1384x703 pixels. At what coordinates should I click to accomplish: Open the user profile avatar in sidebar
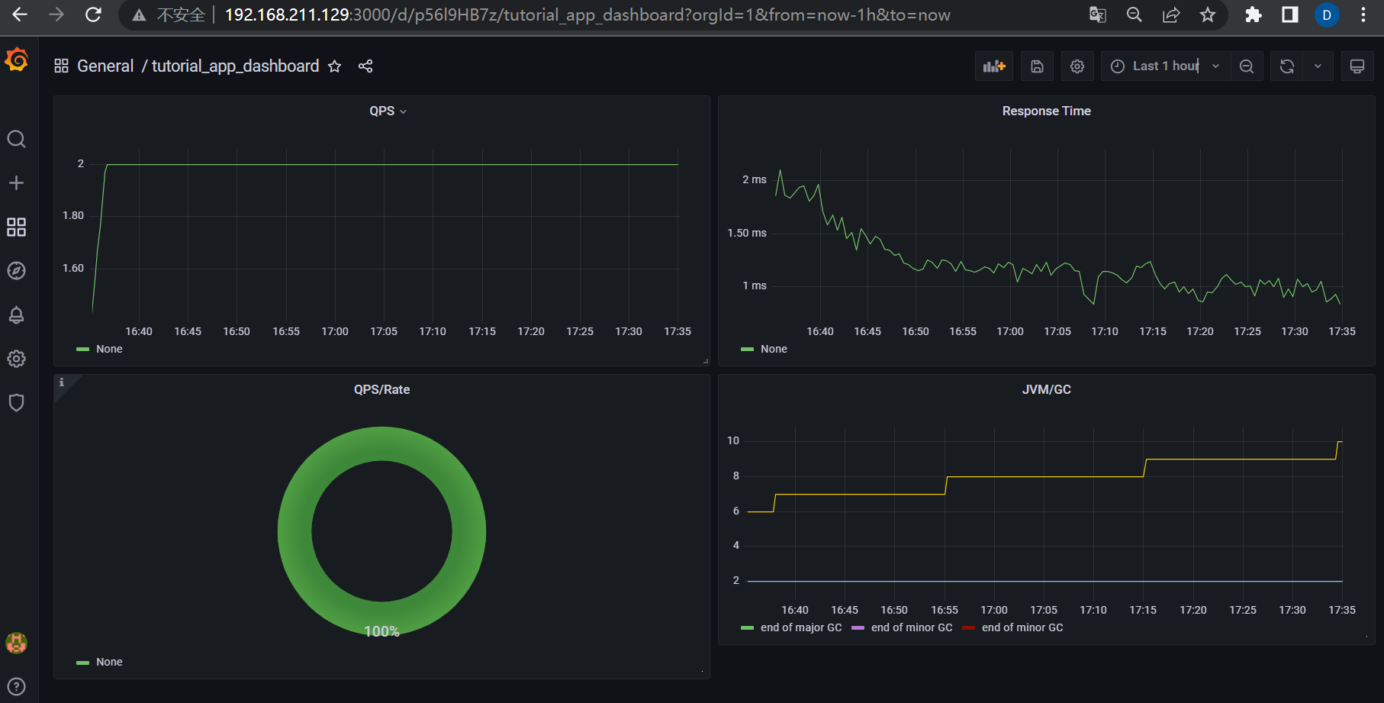click(16, 643)
